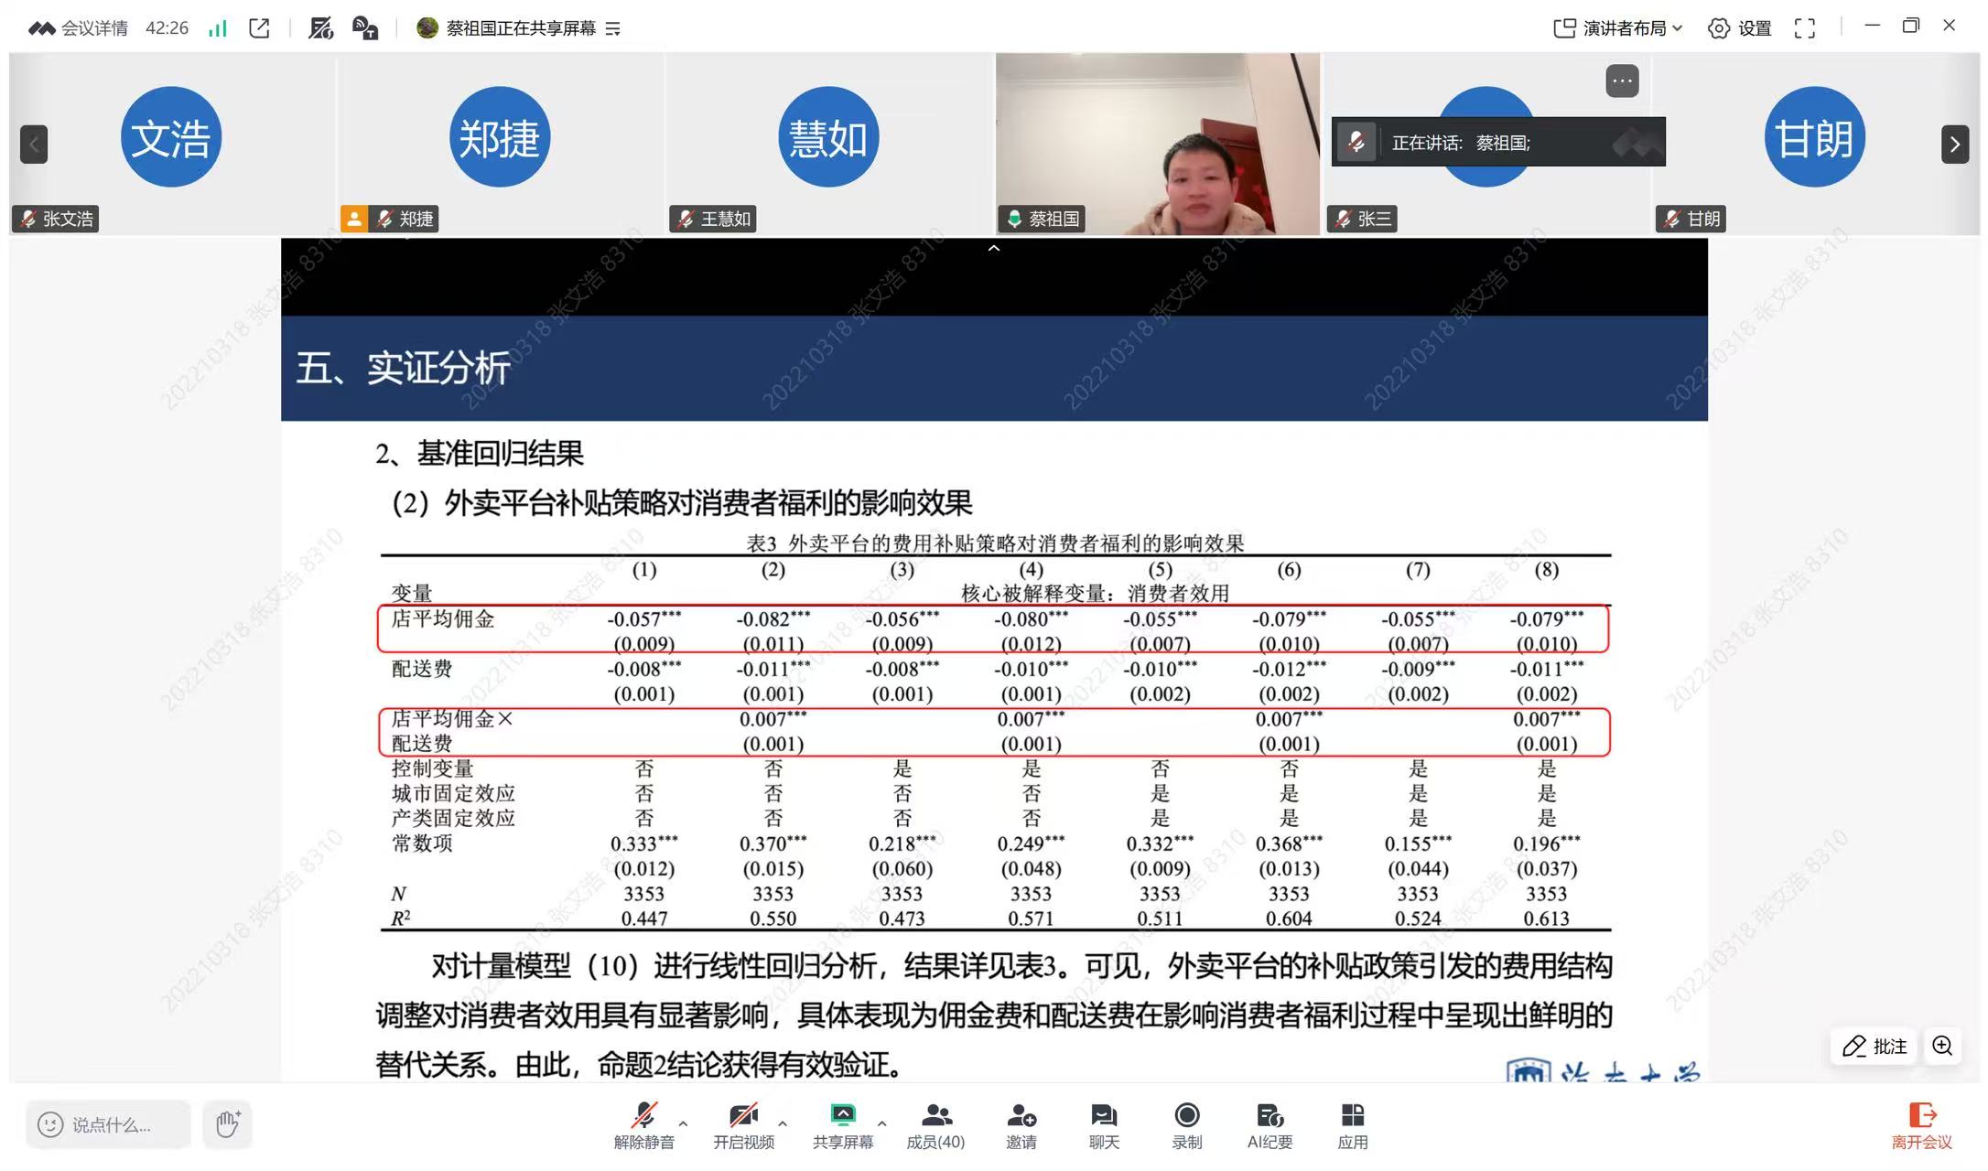Click the AI纪要 icon in toolbar
The height and width of the screenshot is (1171, 1988).
1270,1124
